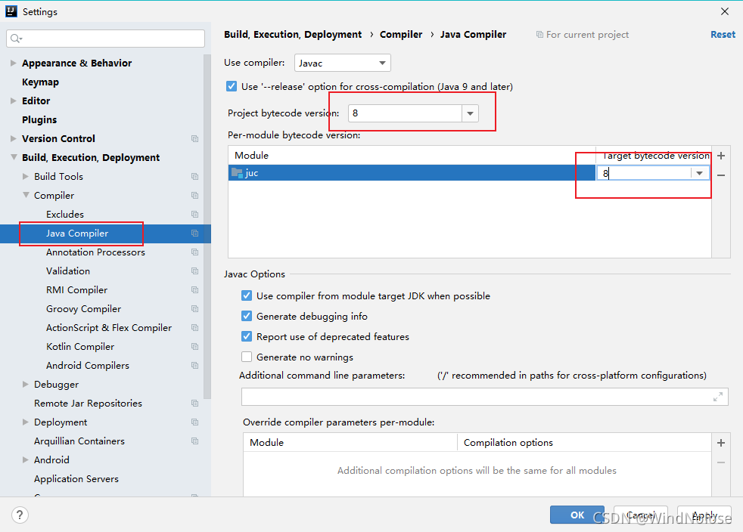Select Annotation Processors in the settings tree
This screenshot has height=532, width=743.
[x=95, y=252]
